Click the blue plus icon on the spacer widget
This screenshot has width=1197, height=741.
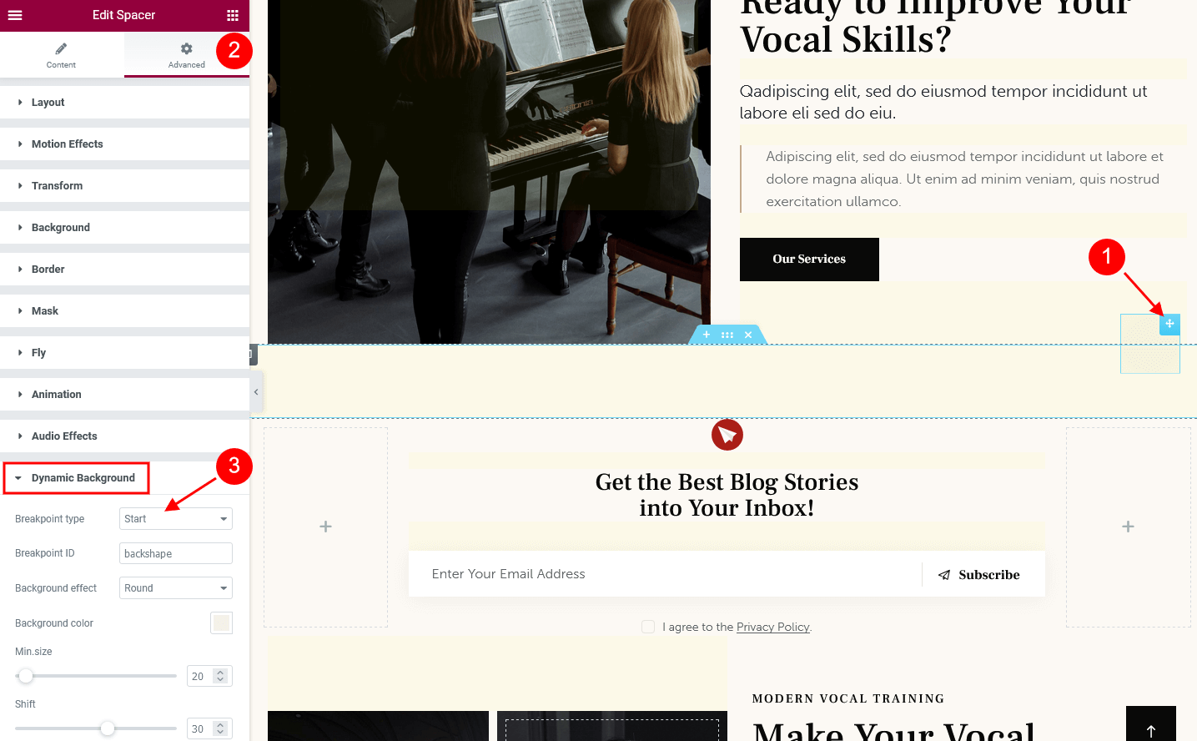point(1169,324)
